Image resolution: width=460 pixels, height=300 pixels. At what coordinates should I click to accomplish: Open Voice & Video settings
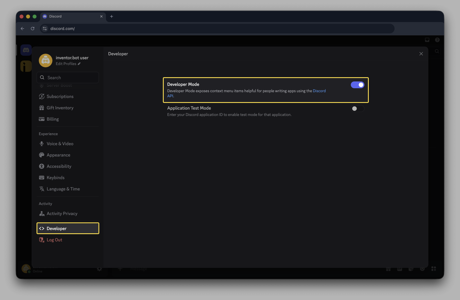coord(68,144)
